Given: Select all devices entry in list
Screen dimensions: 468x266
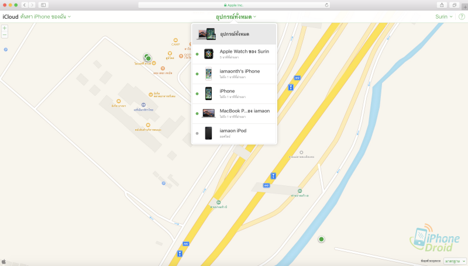Looking at the screenshot, I should pyautogui.click(x=235, y=34).
